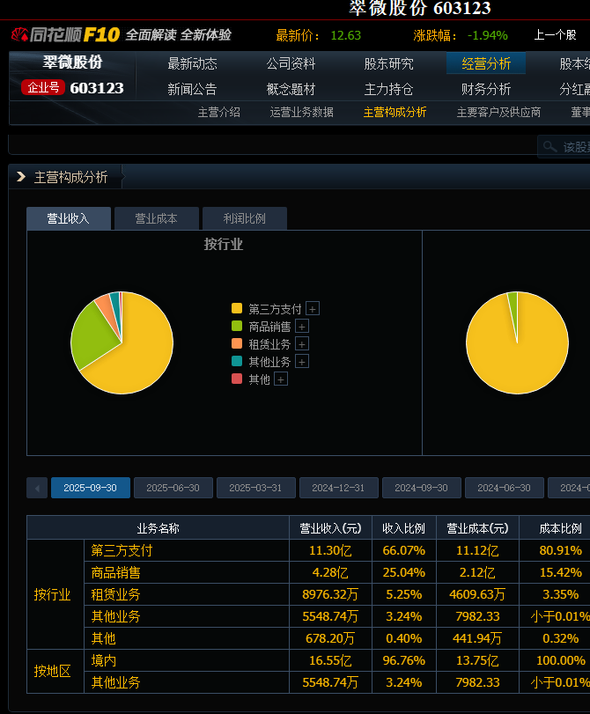Select the 2025-06-30 report date

click(173, 488)
